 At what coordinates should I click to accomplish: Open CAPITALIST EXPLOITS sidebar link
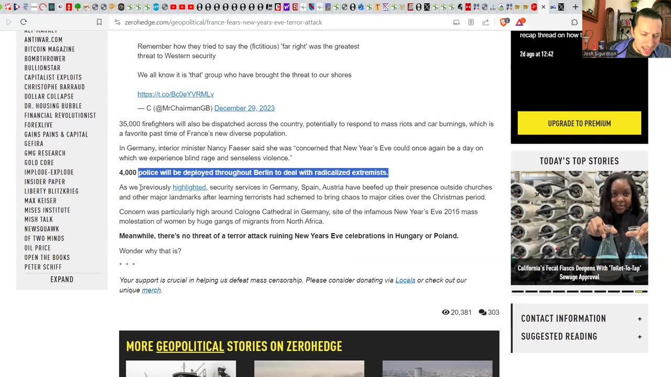[x=53, y=77]
